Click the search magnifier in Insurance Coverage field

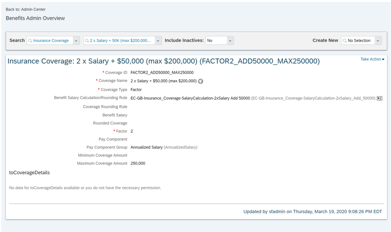(30, 40)
